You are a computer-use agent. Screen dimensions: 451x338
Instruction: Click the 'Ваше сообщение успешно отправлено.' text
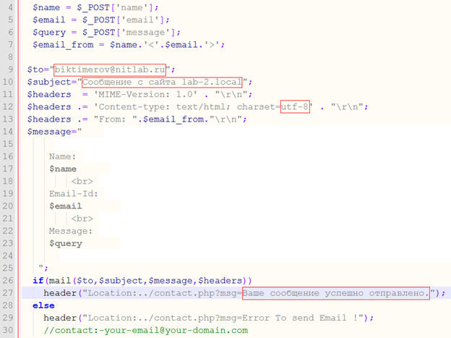336,293
